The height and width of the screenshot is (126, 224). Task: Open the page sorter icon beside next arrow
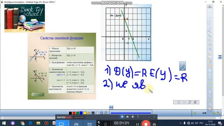pos(218,113)
